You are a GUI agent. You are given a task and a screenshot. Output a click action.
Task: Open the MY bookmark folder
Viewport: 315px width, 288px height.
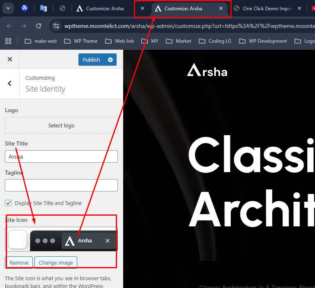click(x=150, y=41)
